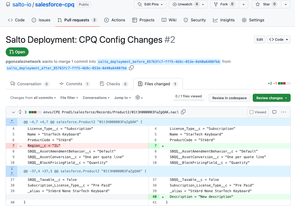The height and width of the screenshot is (212, 295).
Task: Click the +2 −1 diffstat summary
Action: tap(279, 83)
